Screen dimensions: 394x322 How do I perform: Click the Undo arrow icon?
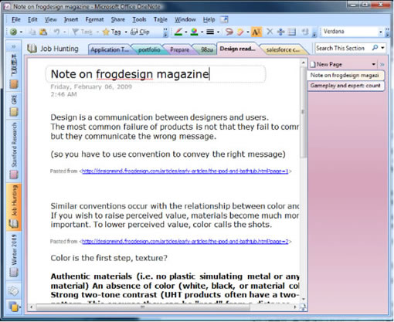tap(56, 32)
